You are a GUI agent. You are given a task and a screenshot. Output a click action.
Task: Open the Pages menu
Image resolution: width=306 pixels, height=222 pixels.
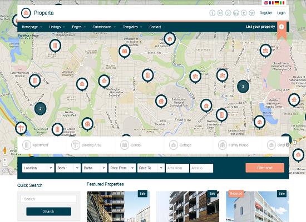(79, 27)
